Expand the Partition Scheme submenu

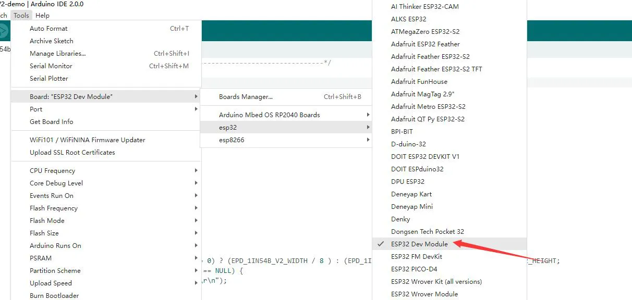[106, 271]
